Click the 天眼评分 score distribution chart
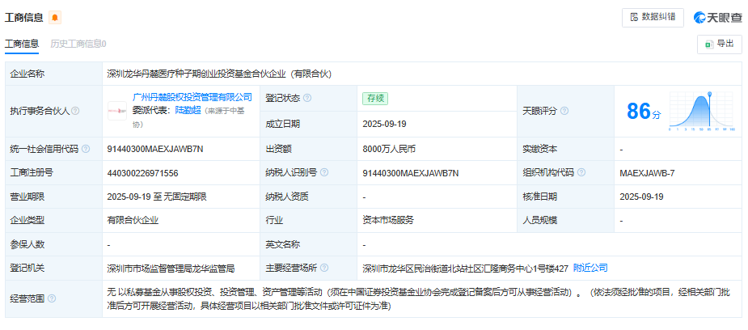 (x=700, y=111)
